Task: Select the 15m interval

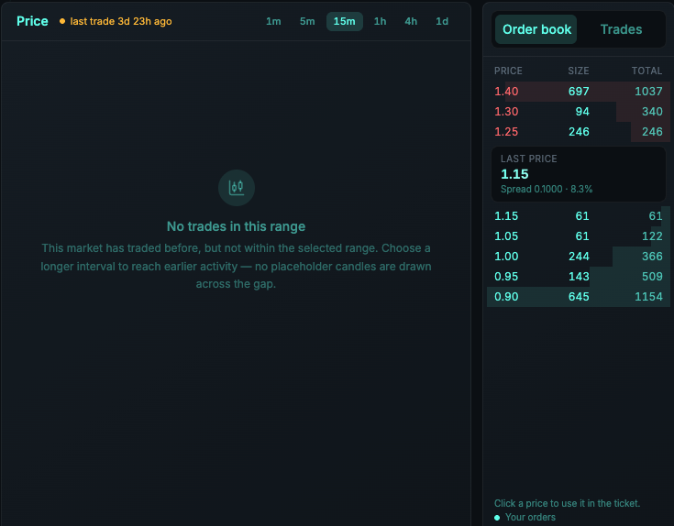Action: (344, 21)
